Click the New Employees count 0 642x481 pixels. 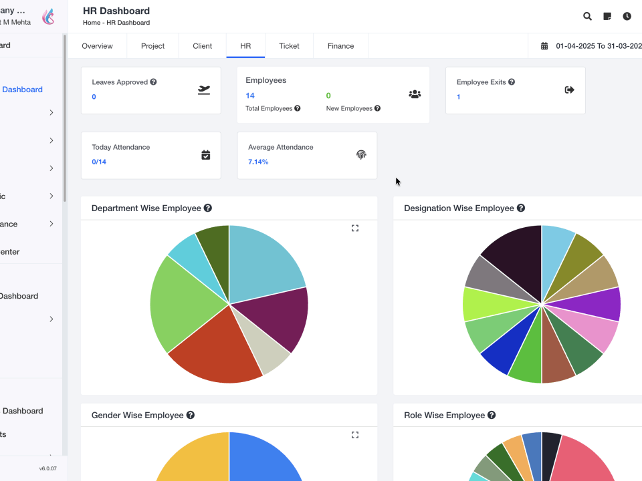[328, 96]
